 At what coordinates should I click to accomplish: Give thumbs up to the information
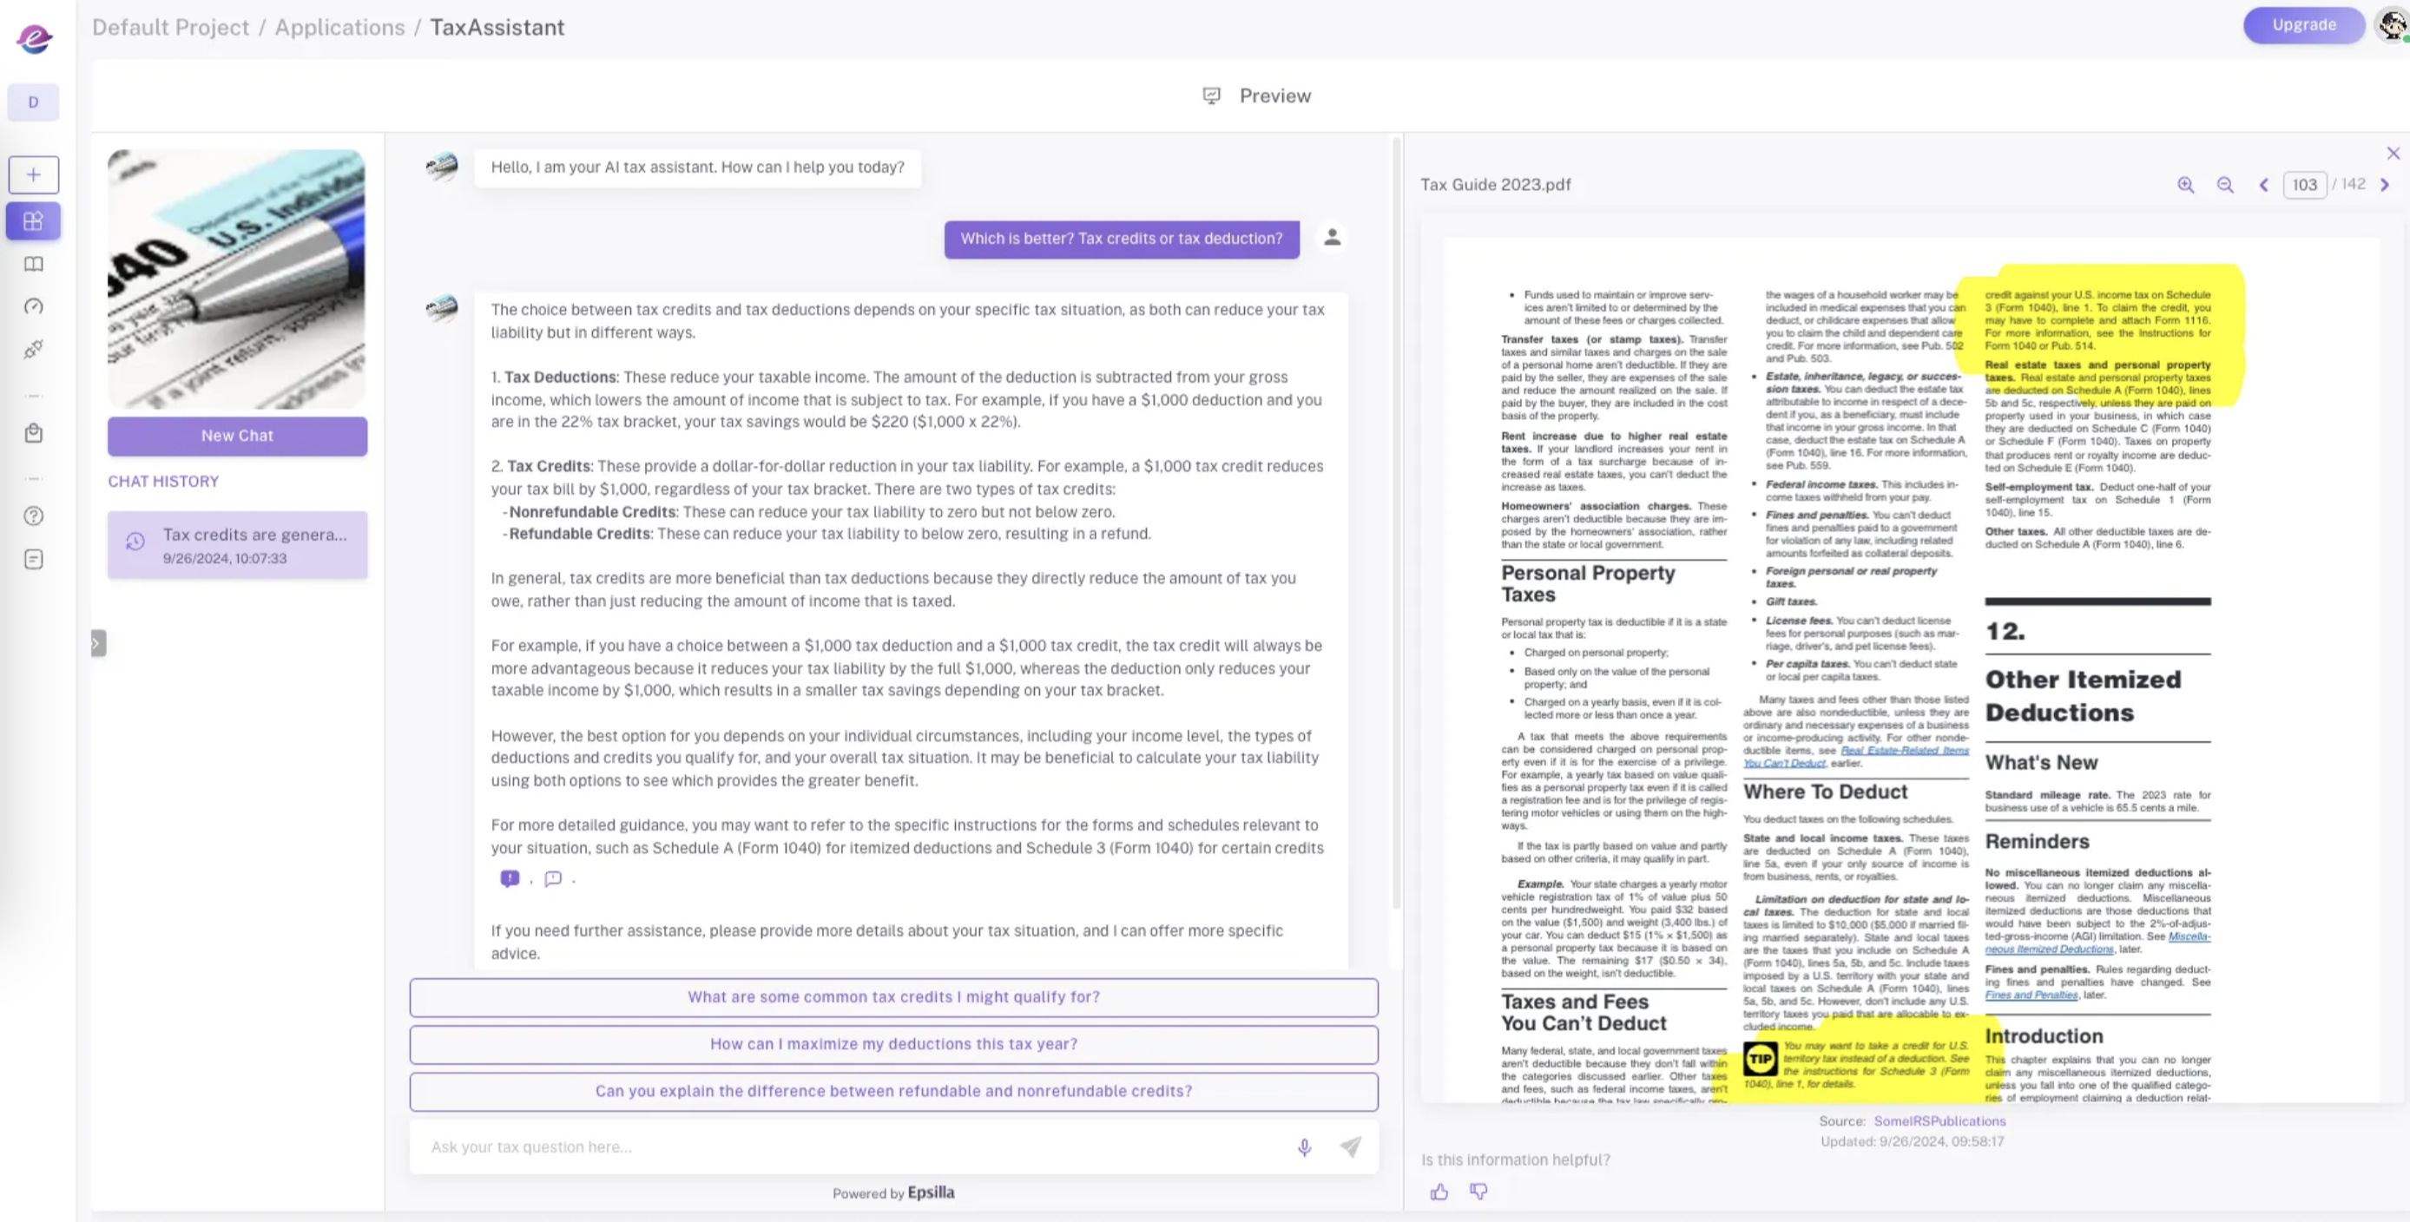1439,1191
